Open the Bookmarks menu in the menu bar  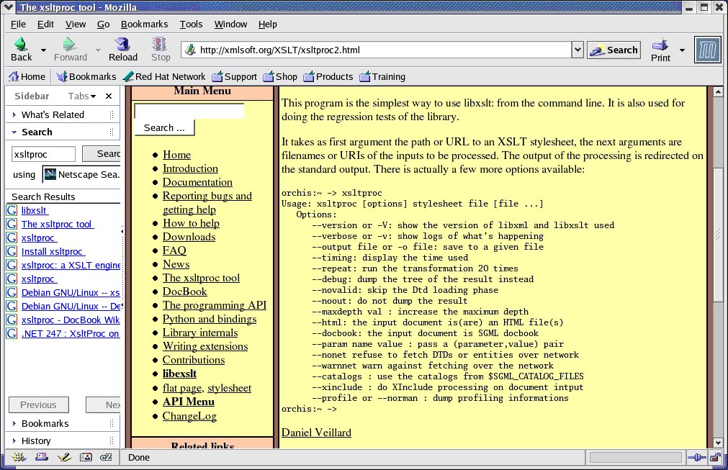click(x=145, y=24)
